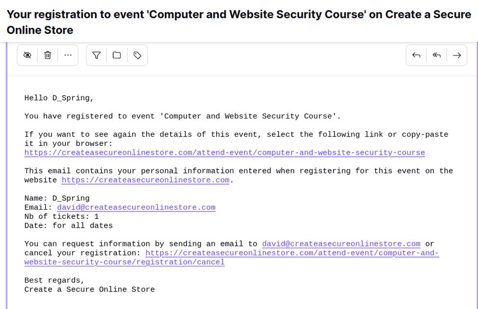
Task: Click the email address in the request information sentence
Action: [341, 244]
